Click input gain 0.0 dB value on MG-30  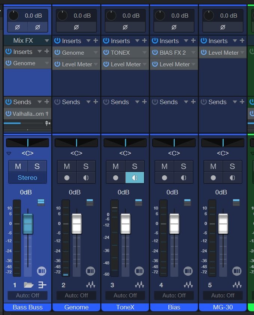pos(229,15)
